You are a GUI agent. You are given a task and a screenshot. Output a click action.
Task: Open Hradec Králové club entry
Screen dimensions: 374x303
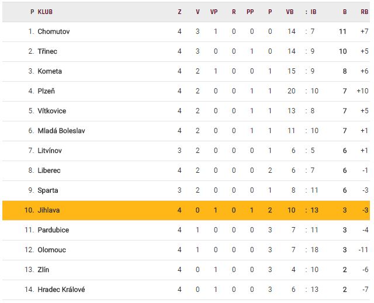click(x=61, y=290)
